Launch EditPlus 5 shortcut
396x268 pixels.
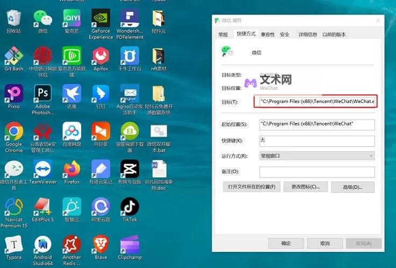[x=42, y=207]
